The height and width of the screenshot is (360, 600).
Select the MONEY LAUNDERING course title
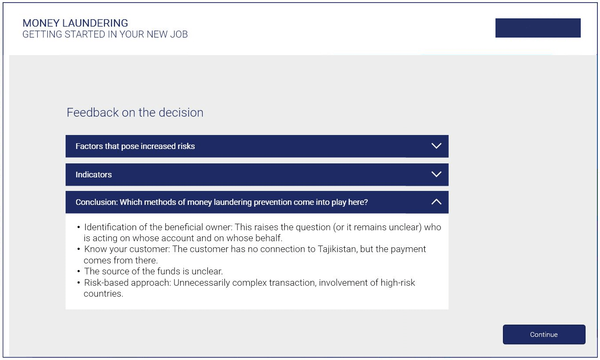(75, 23)
